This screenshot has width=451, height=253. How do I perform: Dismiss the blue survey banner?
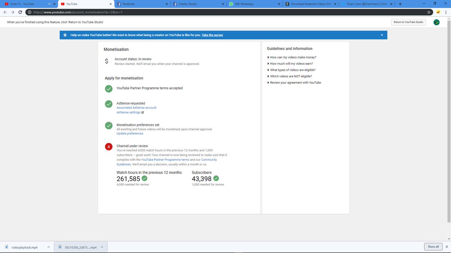pos(382,35)
